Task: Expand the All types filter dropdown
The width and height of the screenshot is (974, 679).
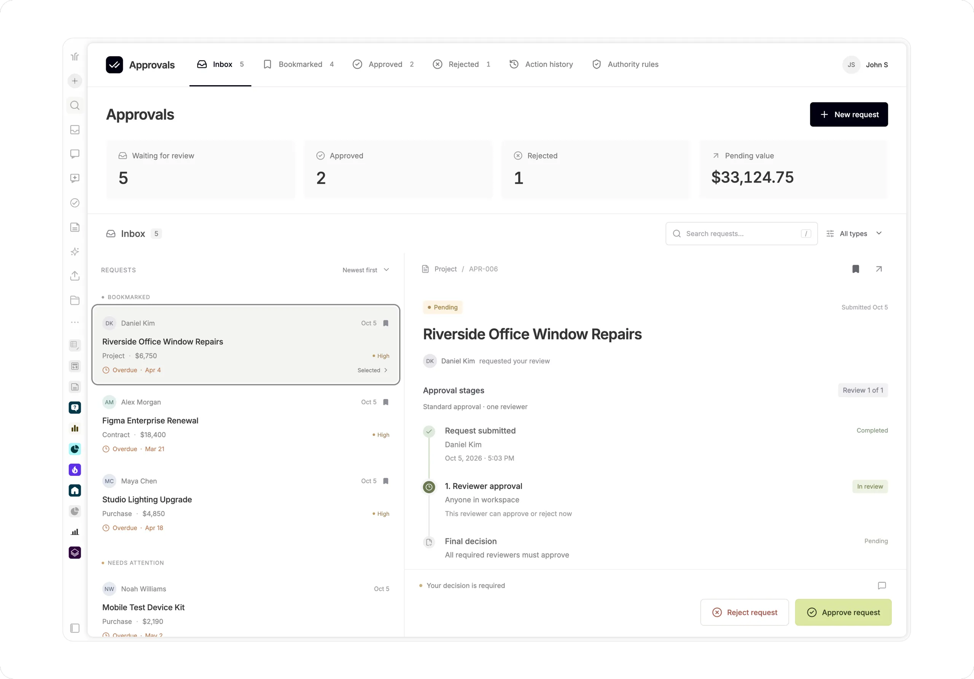Action: tap(855, 234)
